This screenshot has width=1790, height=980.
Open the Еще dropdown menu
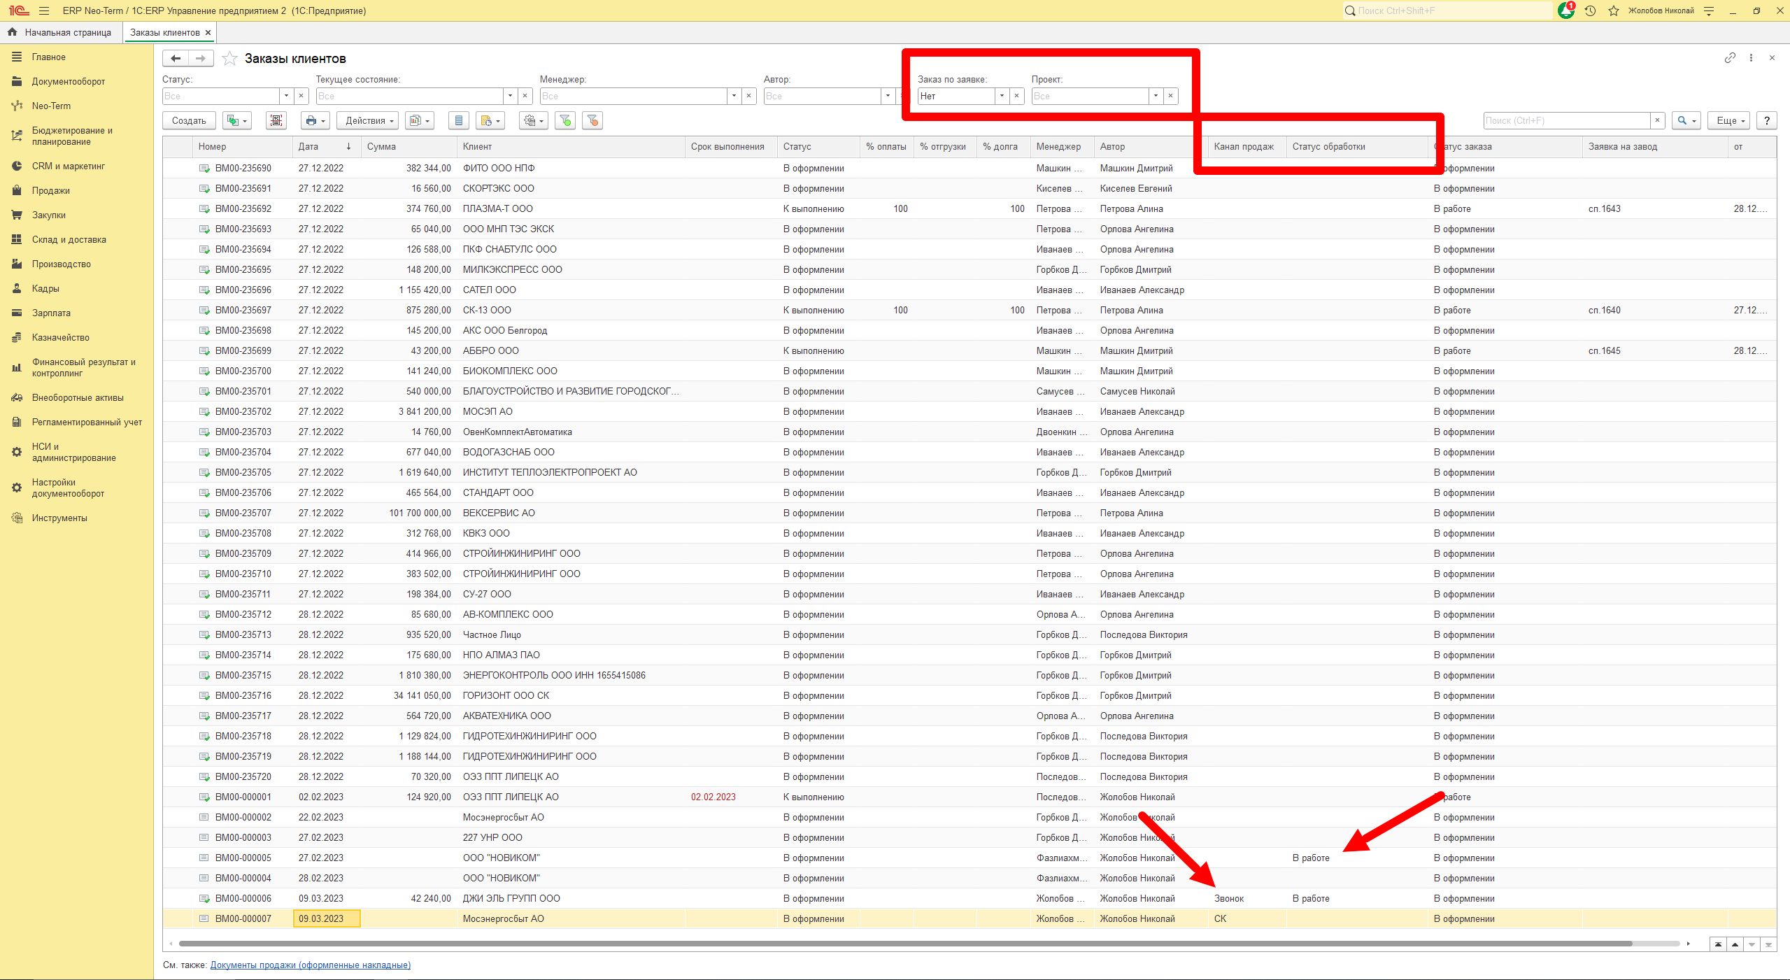tap(1728, 120)
